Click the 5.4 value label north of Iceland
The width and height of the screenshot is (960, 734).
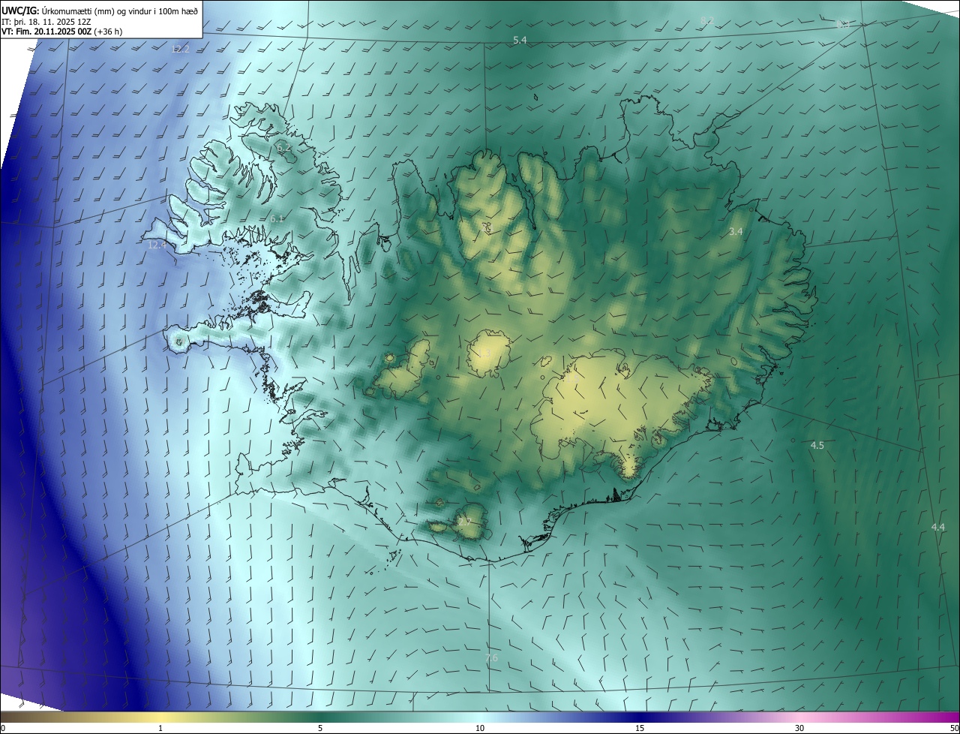pyautogui.click(x=520, y=40)
